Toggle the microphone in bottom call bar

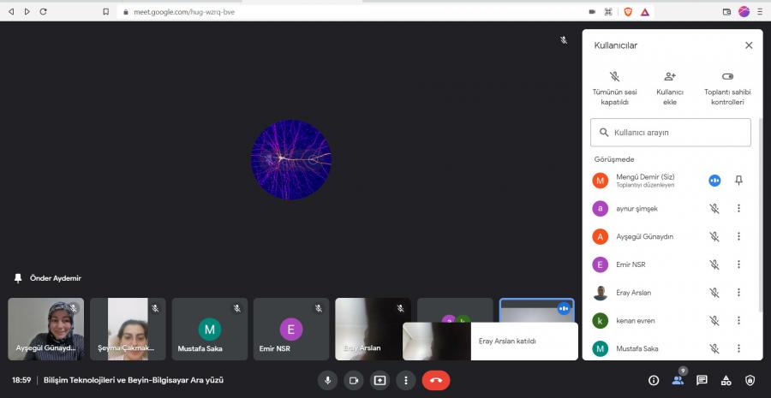(x=326, y=380)
